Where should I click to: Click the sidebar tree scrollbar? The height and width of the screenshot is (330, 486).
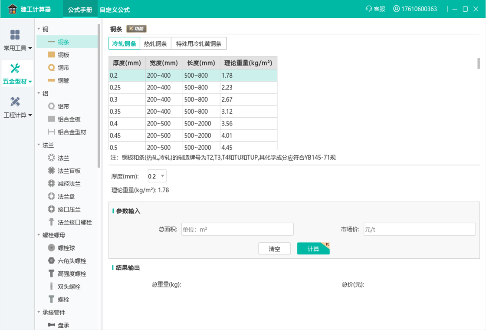[99, 96]
